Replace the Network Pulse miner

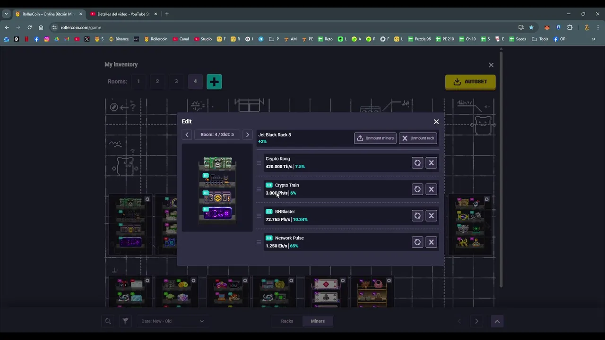[x=417, y=242]
